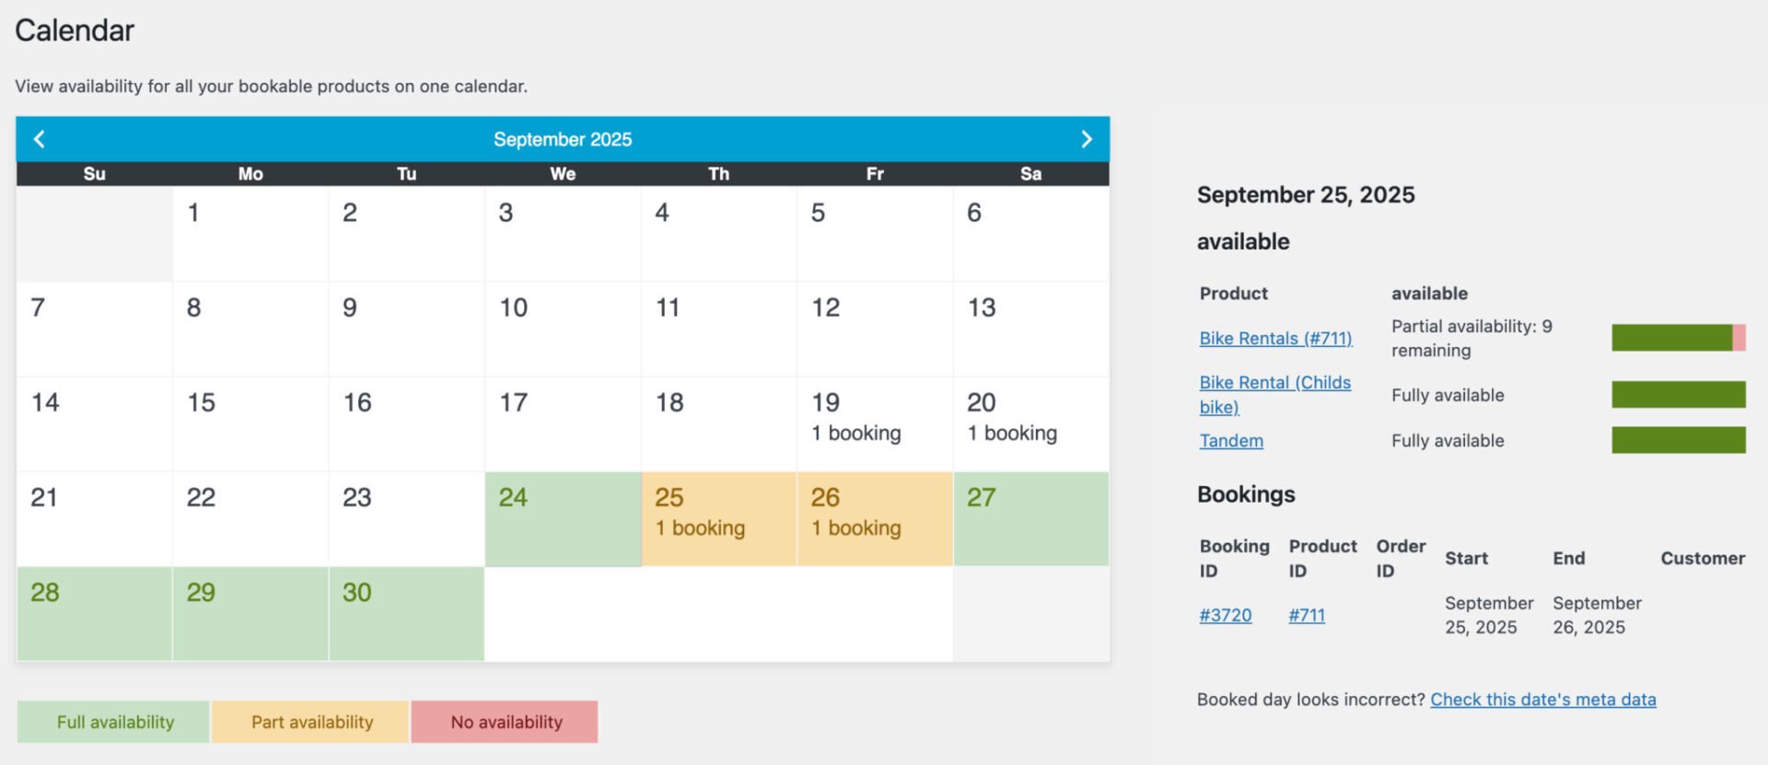Click the Full availability legend swatch

coord(113,722)
